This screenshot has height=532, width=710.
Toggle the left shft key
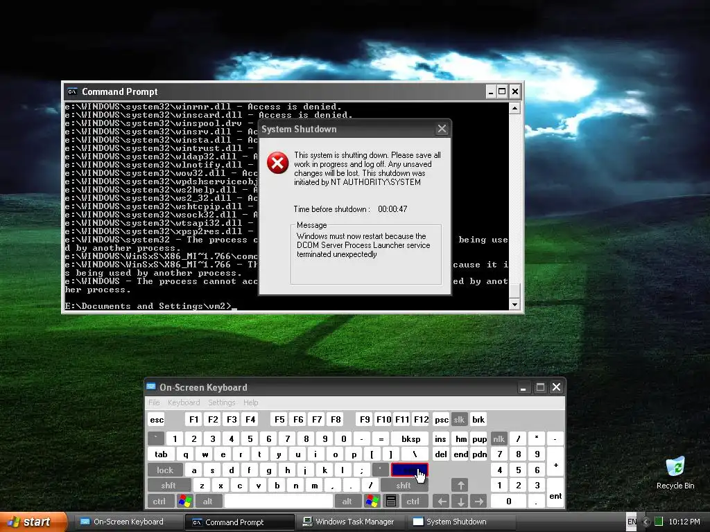point(168,486)
